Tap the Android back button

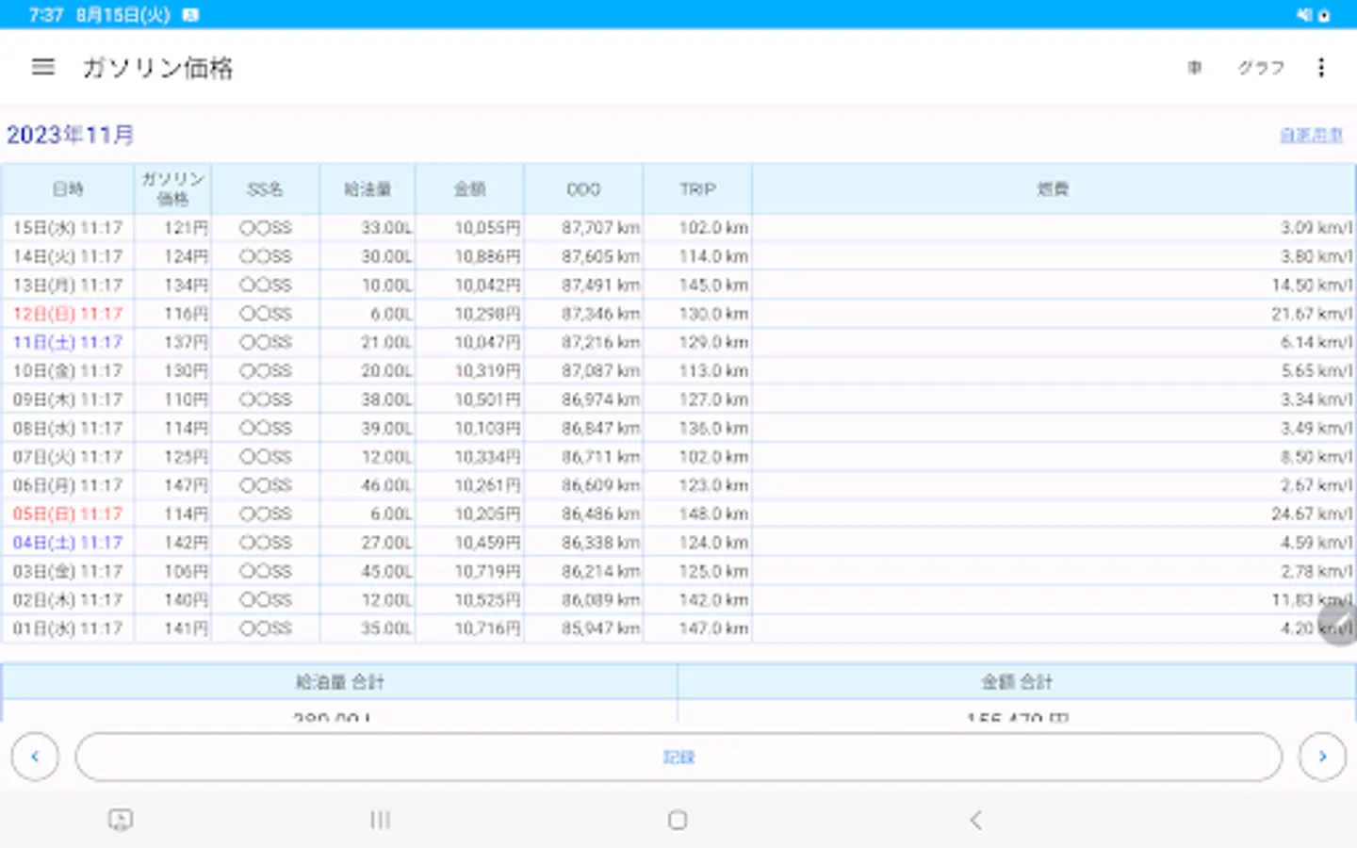click(975, 820)
